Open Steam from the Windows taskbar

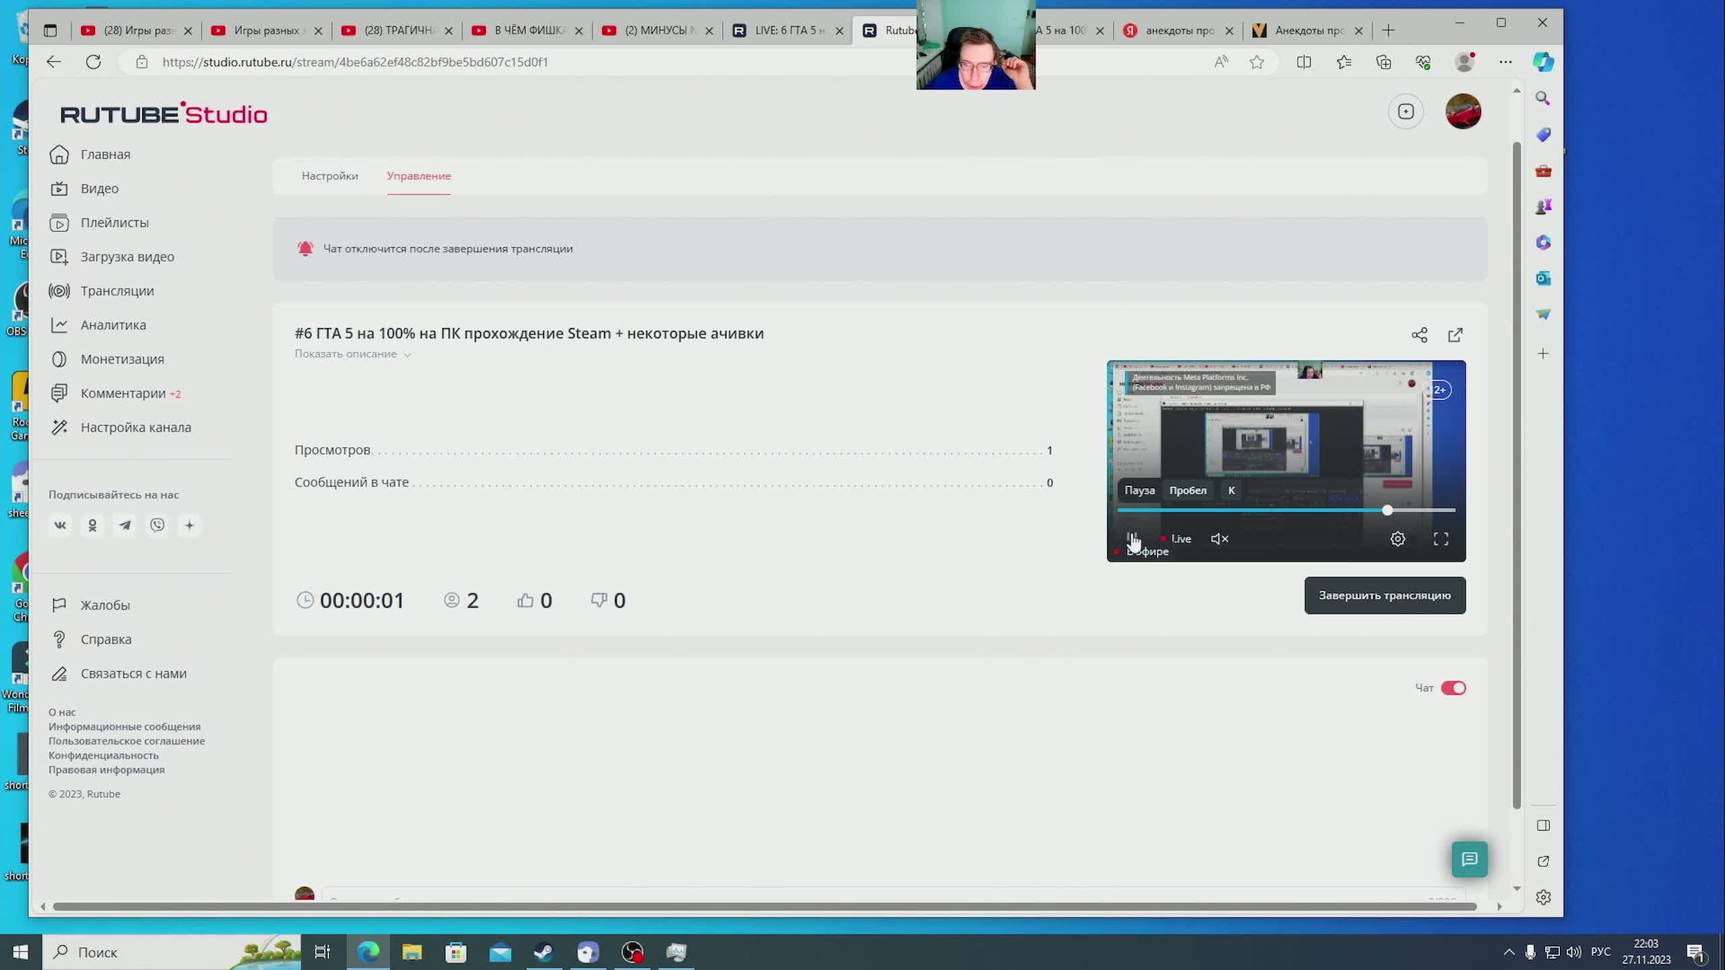coord(544,952)
